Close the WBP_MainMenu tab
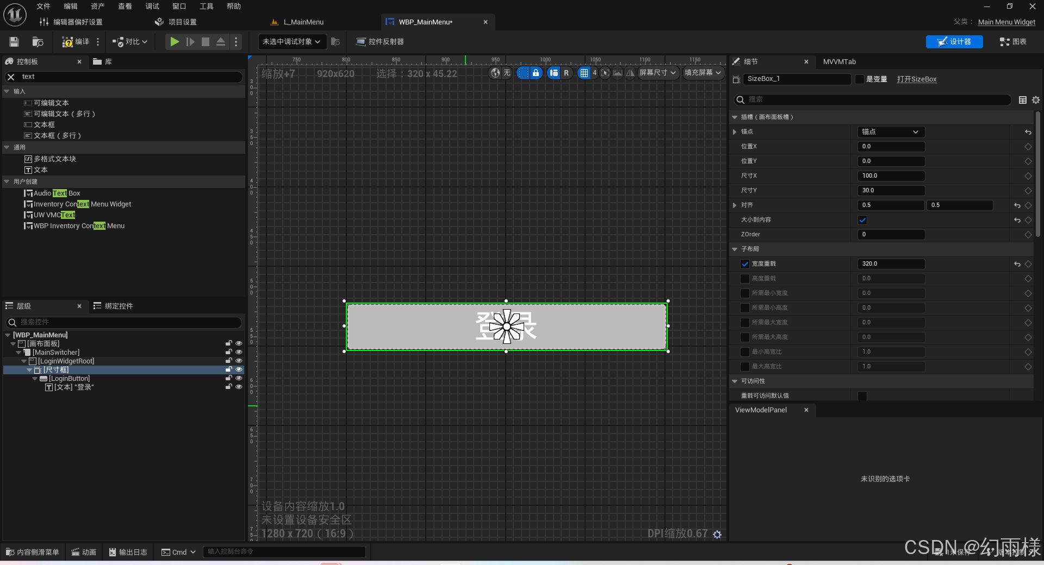 [486, 22]
